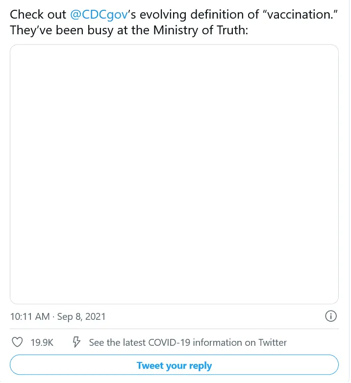Viewport: 351px width, 383px height.
Task: Open the latest COVID-19 information link
Action: (x=188, y=342)
